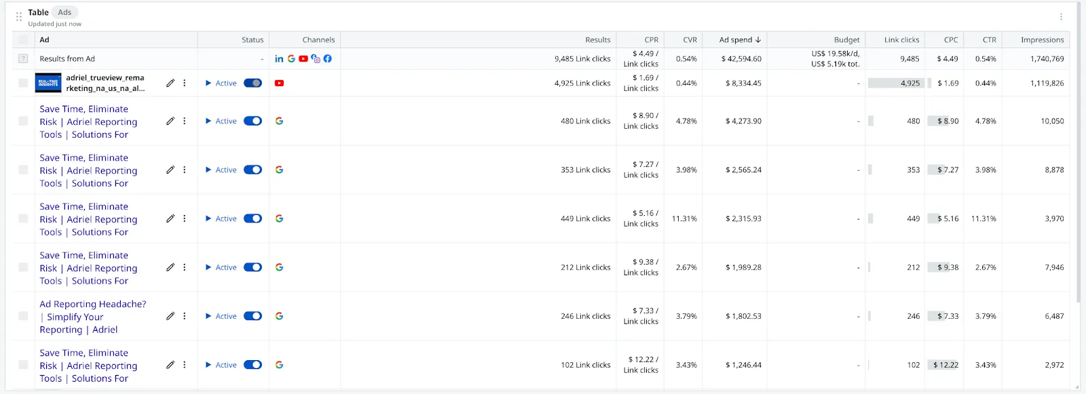Click Google icon in the 353 Link clicks row
This screenshot has height=394, width=1086.
[x=279, y=170]
